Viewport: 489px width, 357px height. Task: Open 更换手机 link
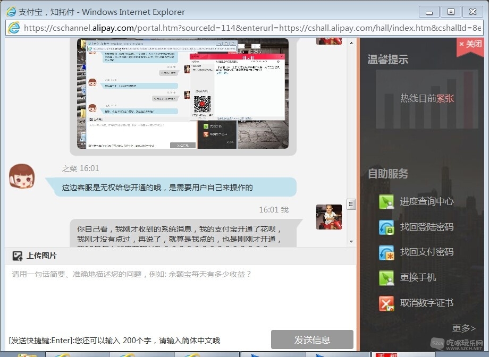coord(418,277)
